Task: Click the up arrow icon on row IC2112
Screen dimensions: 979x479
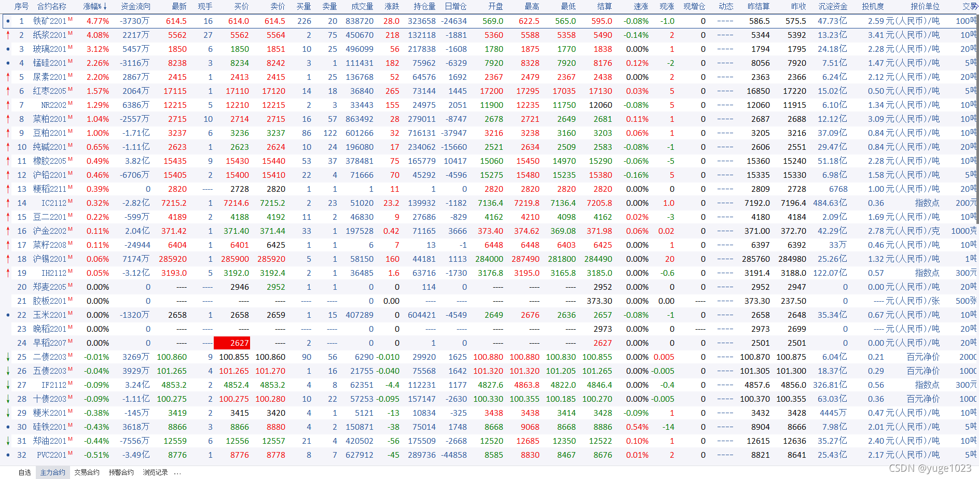Action: tap(8, 203)
